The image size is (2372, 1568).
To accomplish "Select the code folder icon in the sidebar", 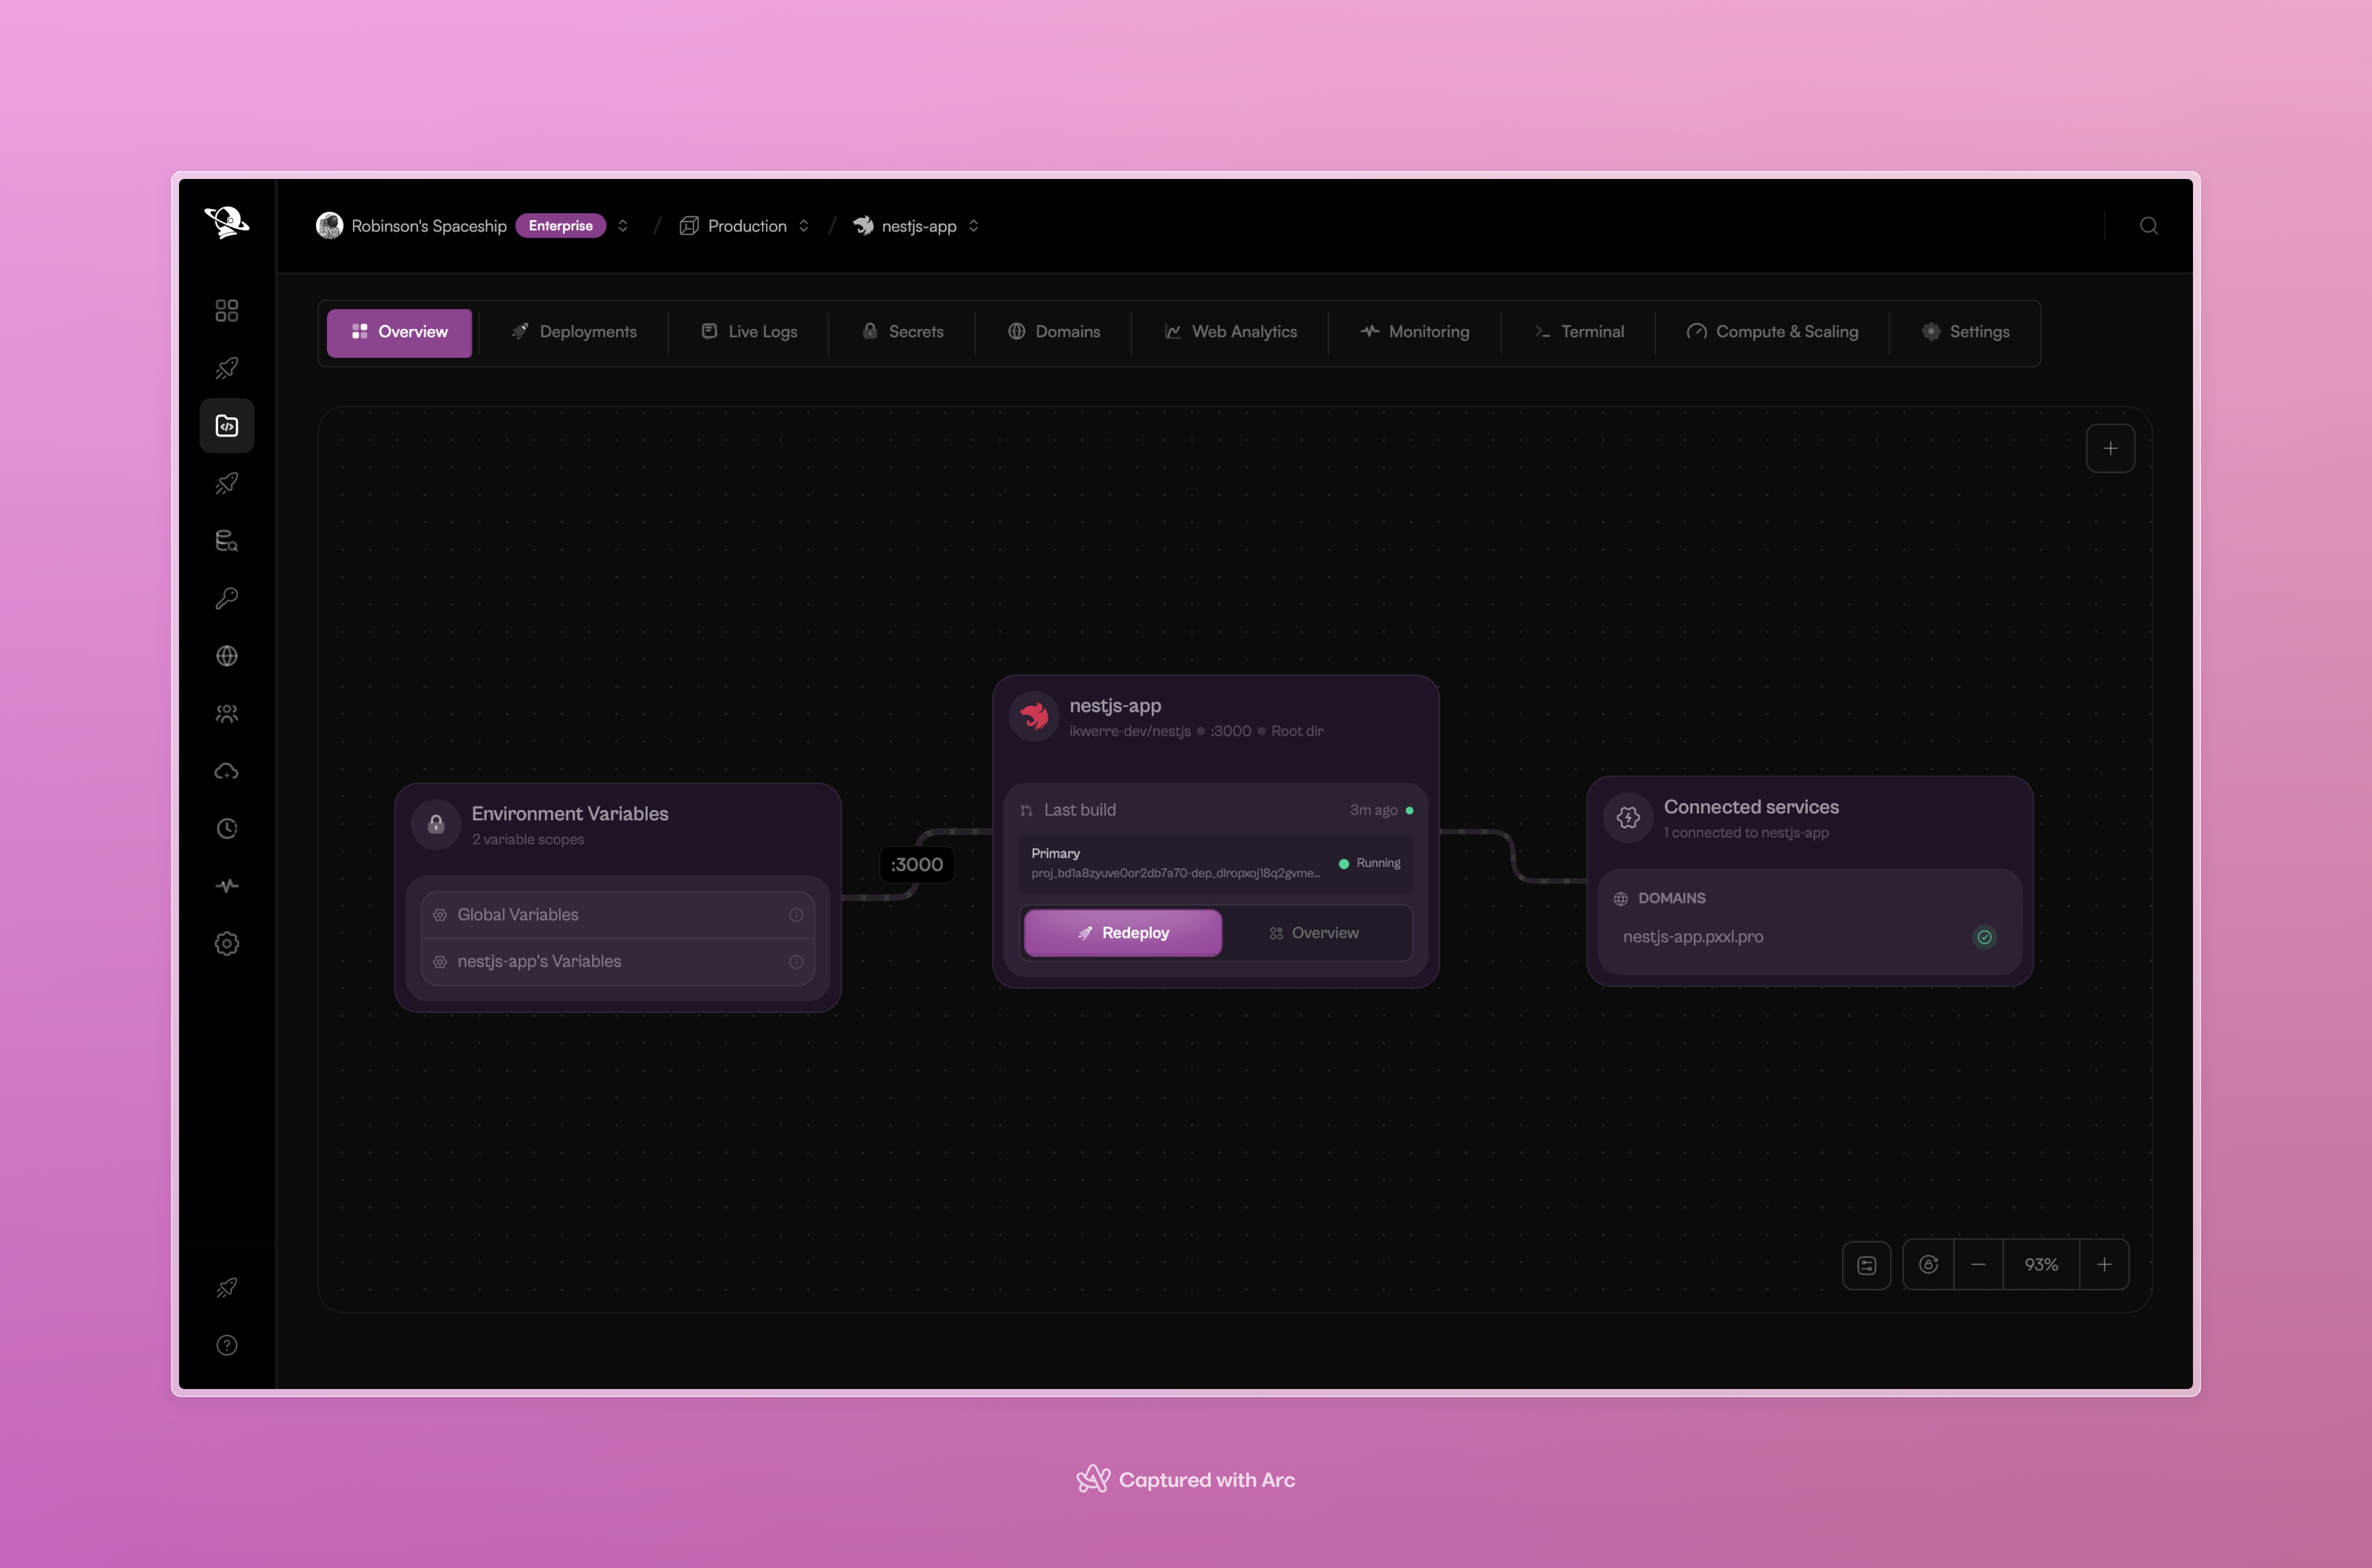I will (227, 426).
